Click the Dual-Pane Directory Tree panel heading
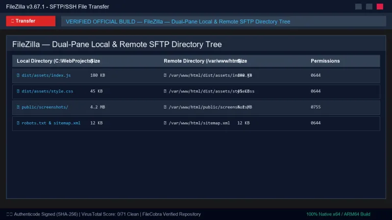This screenshot has width=392, height=220. click(117, 44)
